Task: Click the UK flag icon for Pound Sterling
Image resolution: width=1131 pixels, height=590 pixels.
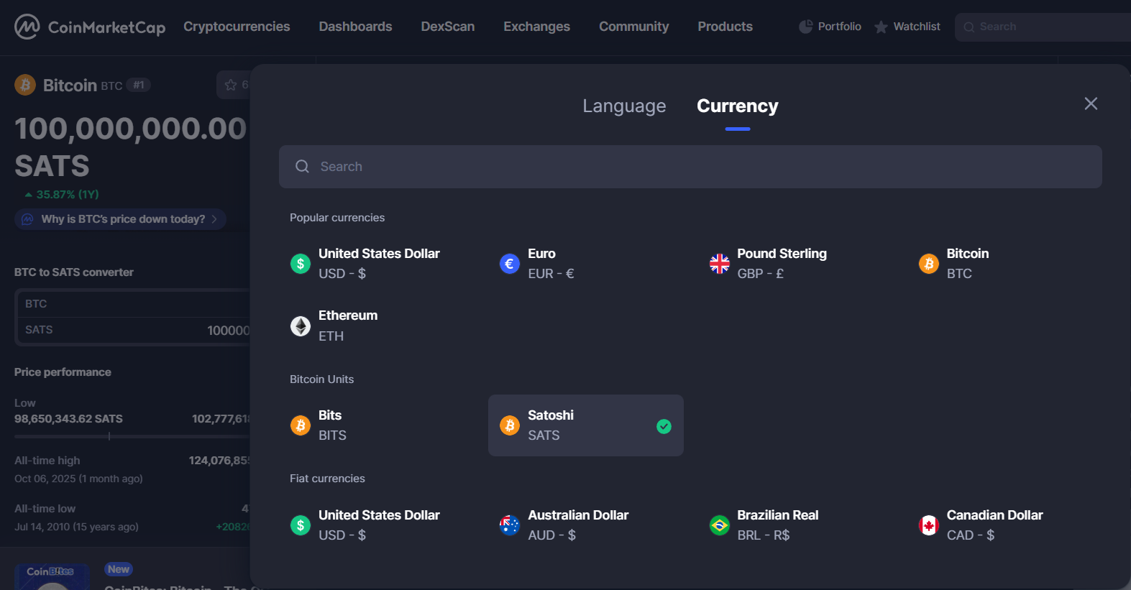Action: [x=720, y=264]
